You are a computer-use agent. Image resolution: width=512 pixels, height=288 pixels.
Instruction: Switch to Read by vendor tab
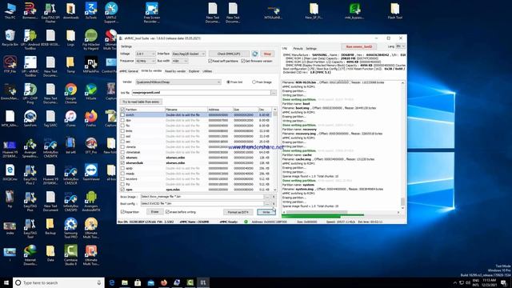point(175,71)
